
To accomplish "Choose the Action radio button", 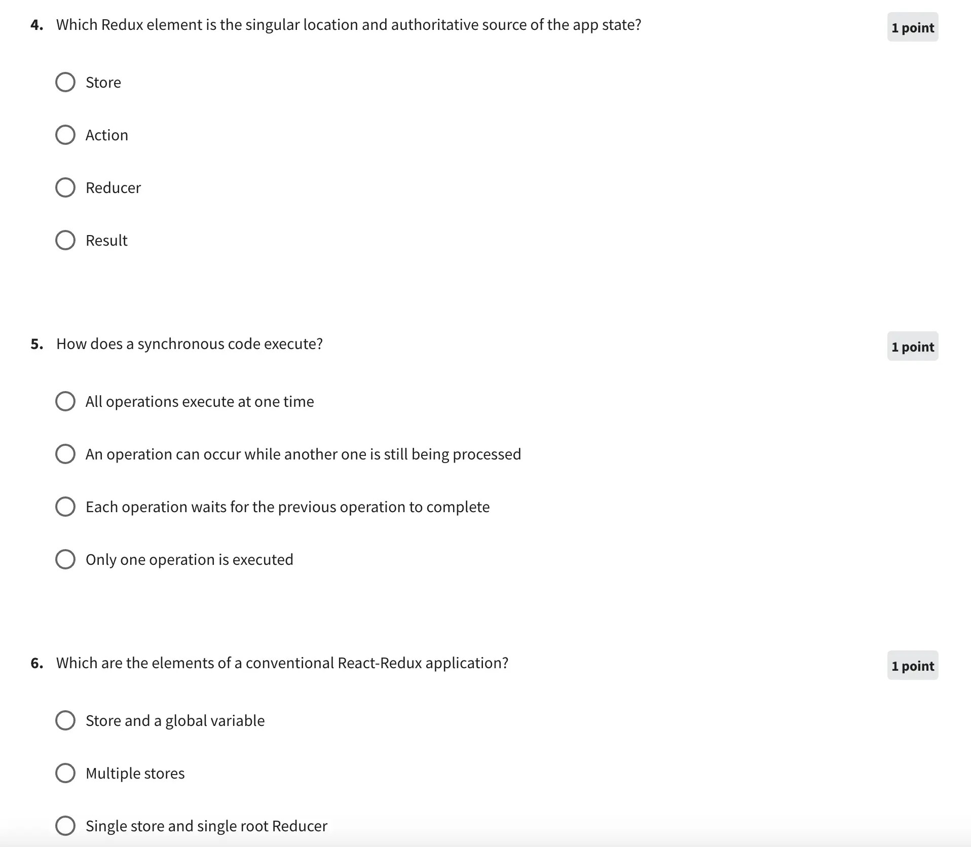I will click(65, 135).
